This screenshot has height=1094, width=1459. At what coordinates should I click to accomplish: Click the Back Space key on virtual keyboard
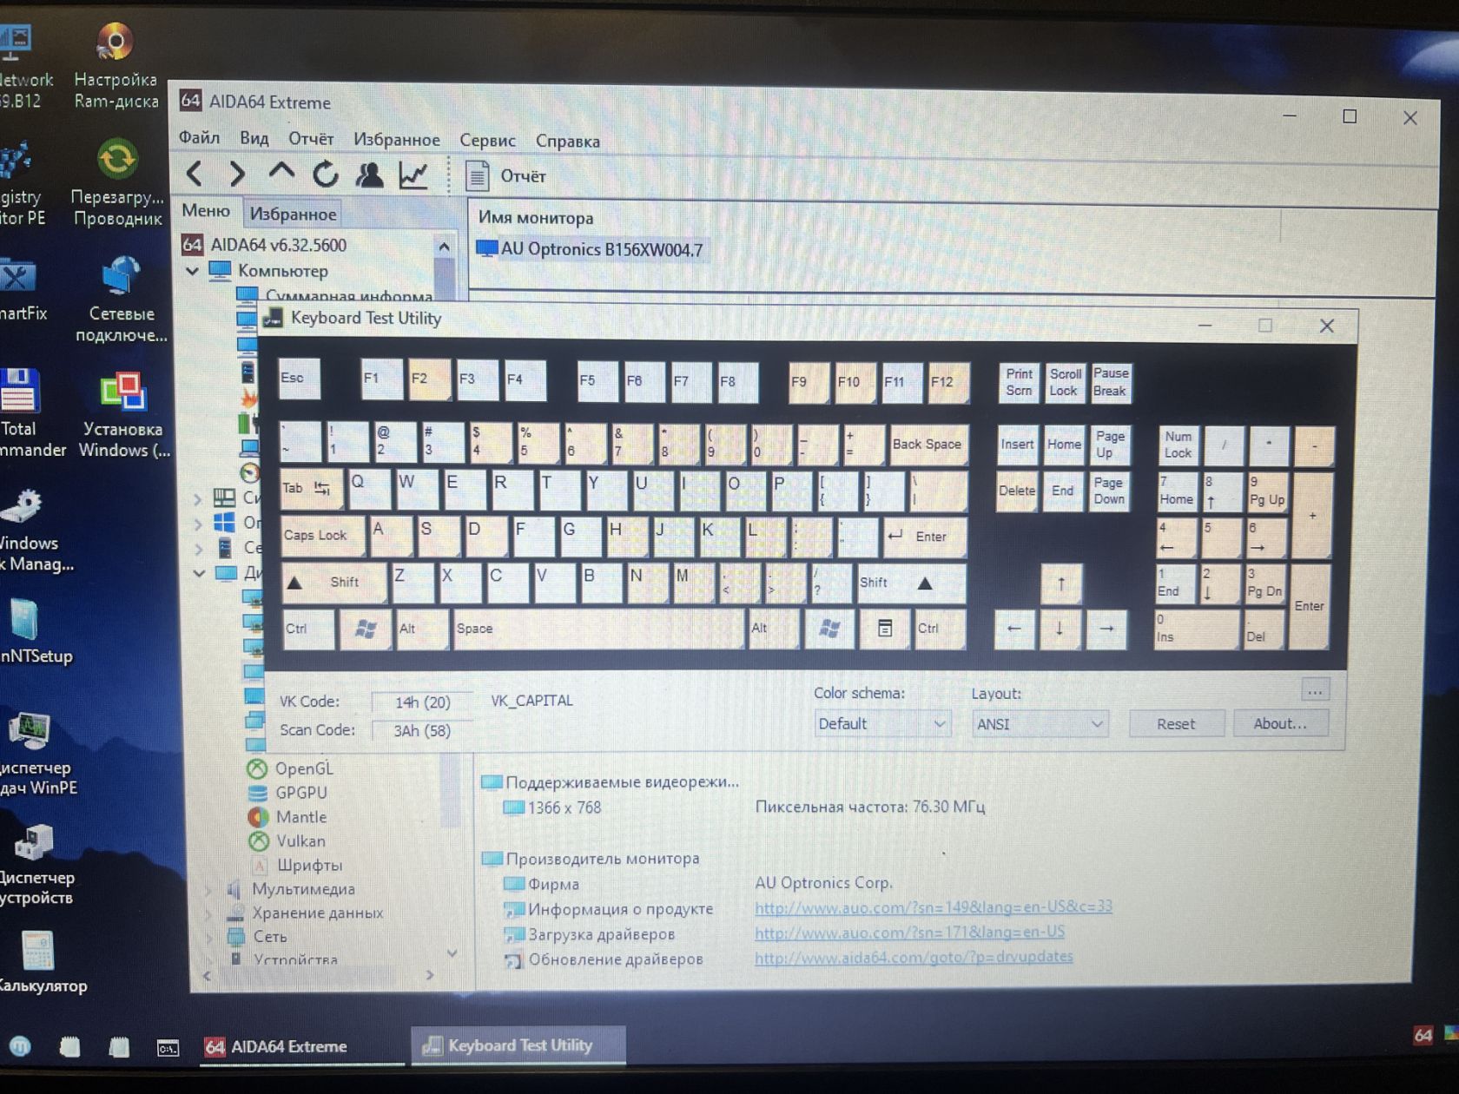tap(928, 445)
